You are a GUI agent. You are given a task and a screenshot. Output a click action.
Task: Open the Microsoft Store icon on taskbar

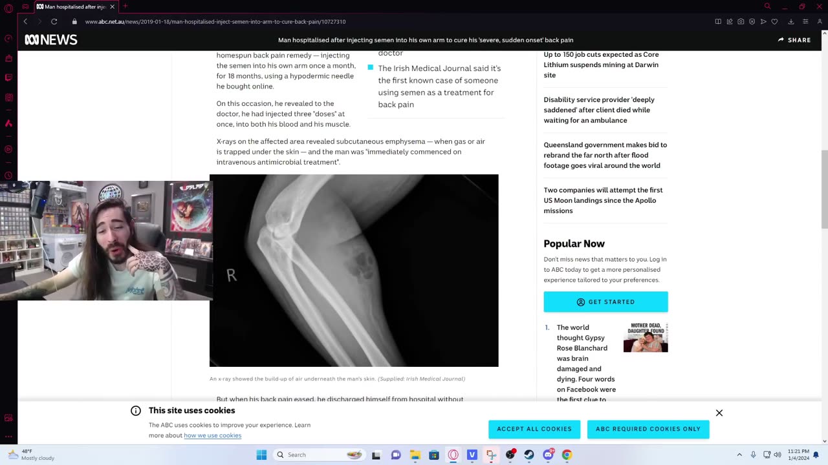click(434, 455)
